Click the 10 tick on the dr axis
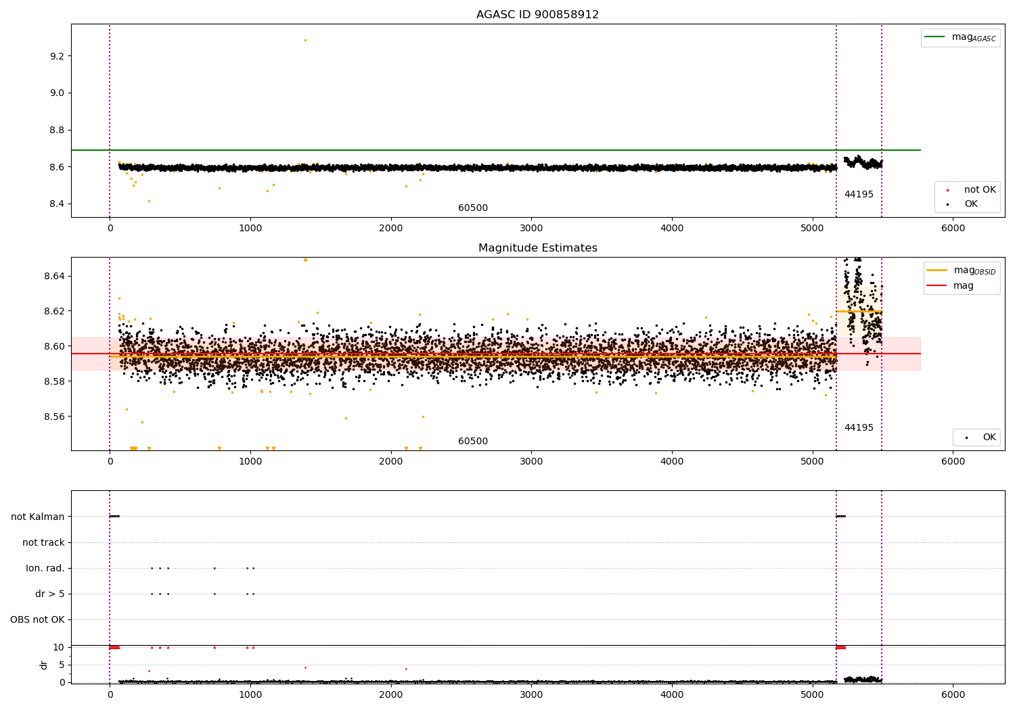 pyautogui.click(x=59, y=648)
